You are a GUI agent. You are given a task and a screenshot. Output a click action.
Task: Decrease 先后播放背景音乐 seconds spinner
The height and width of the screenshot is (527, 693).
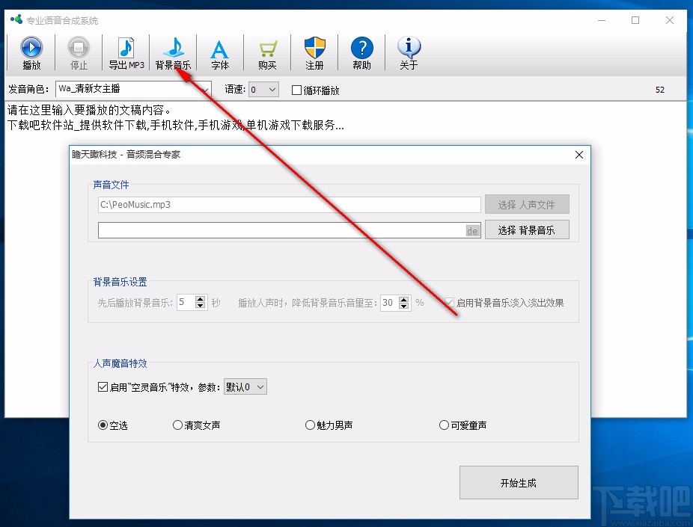tap(201, 306)
